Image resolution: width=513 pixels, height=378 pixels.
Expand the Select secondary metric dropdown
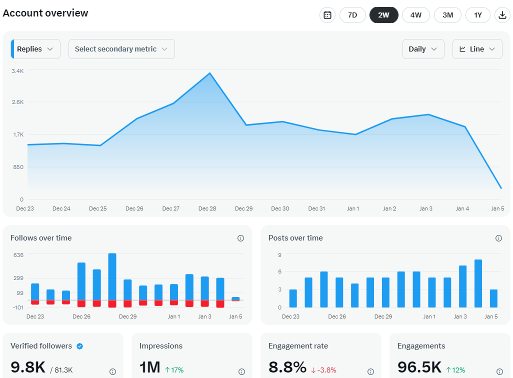pyautogui.click(x=121, y=49)
